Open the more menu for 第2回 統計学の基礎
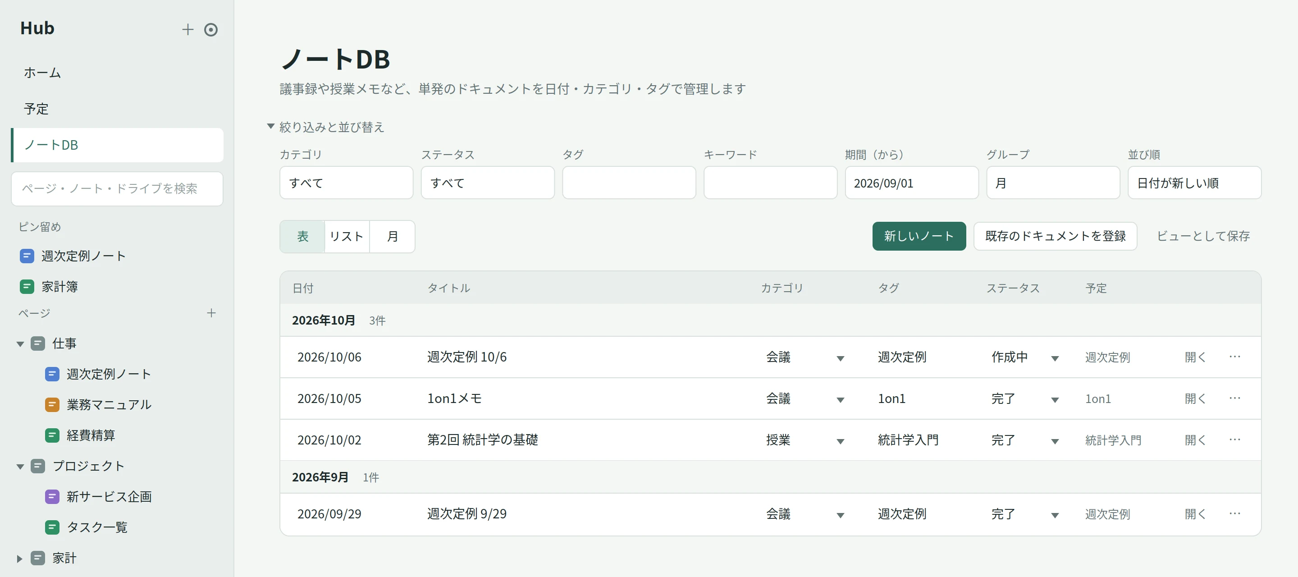 pos(1234,440)
